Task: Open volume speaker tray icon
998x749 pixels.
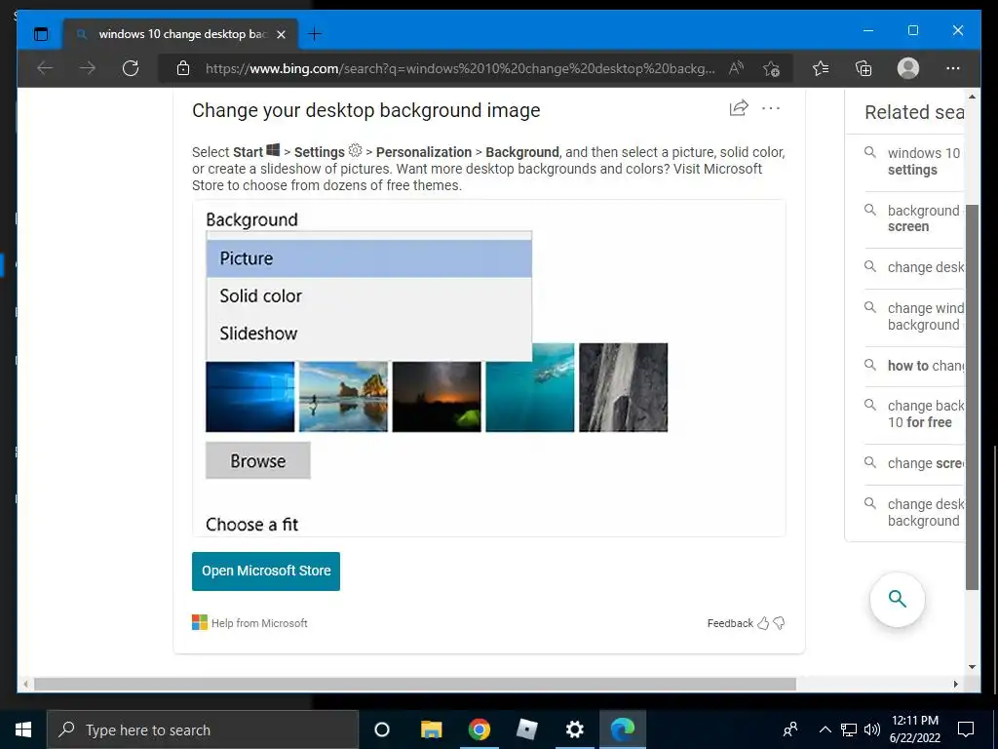Action: (872, 729)
